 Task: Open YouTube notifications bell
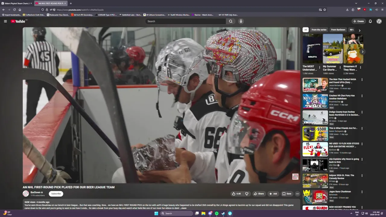click(x=370, y=21)
